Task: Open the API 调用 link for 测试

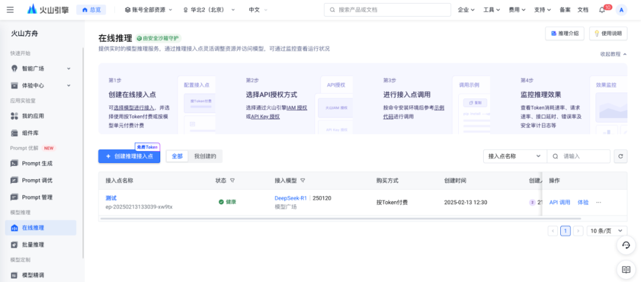Action: pos(559,202)
